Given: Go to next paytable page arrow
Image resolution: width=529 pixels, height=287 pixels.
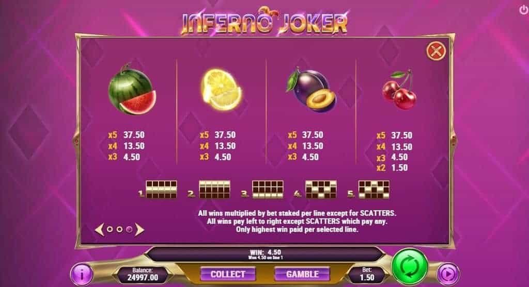Looking at the screenshot, I should (139, 229).
